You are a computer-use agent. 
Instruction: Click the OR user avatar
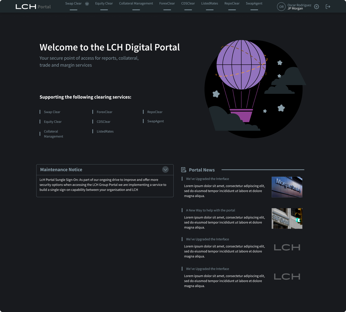click(281, 7)
